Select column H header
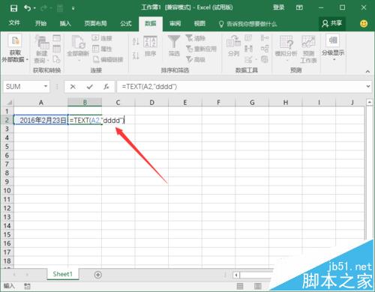The width and height of the screenshot is (375, 292). (286, 103)
